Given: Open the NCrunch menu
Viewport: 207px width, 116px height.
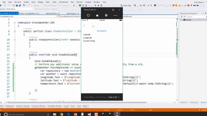Looking at the screenshot, I should coord(18,2).
